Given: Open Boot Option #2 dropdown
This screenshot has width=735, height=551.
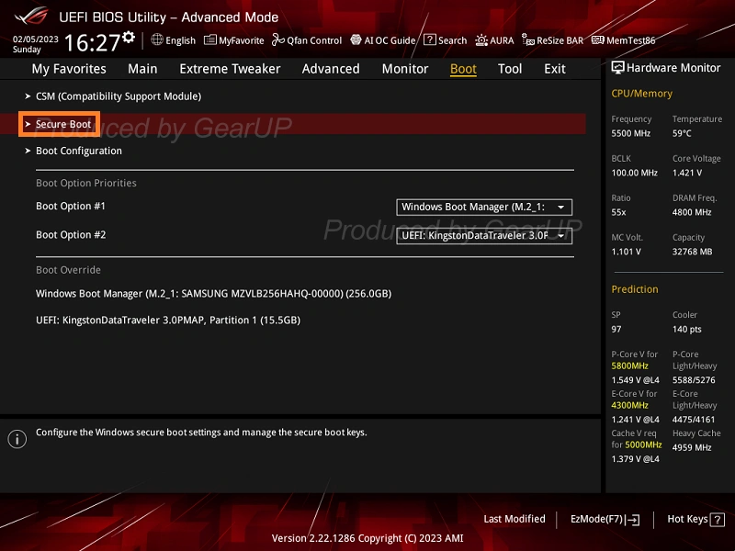Looking at the screenshot, I should coord(484,236).
